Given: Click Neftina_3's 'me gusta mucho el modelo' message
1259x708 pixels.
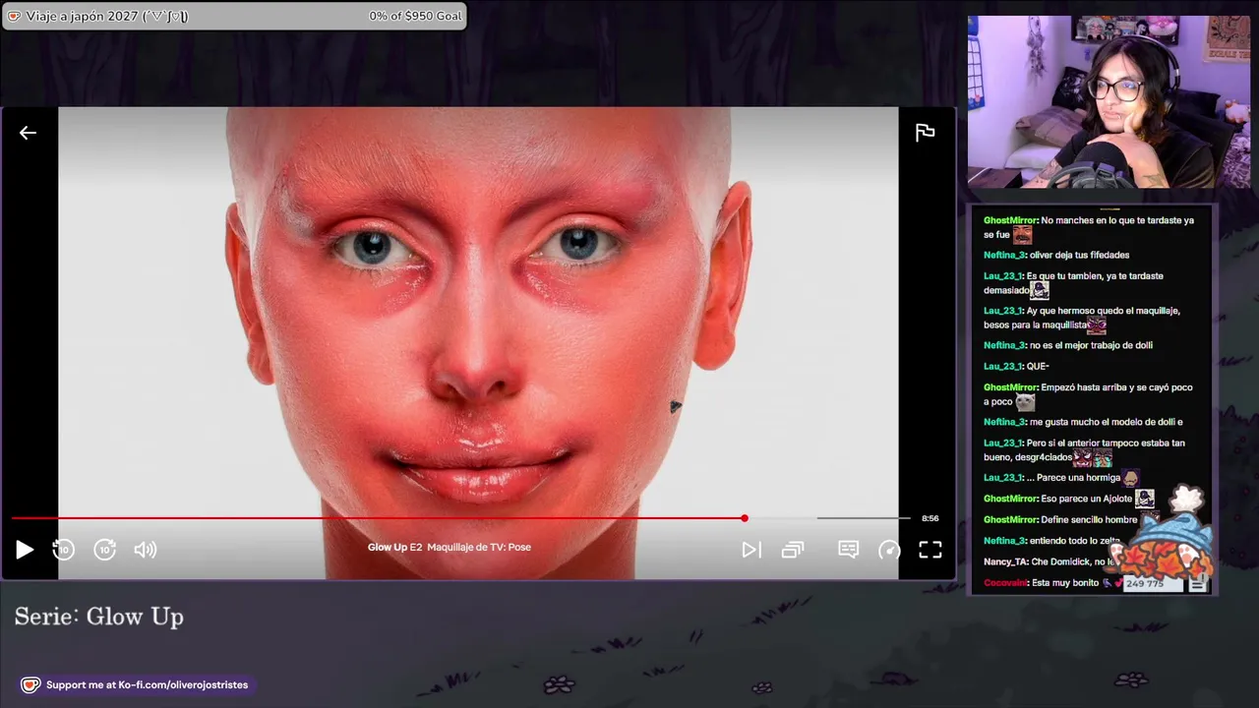Looking at the screenshot, I should [1083, 422].
